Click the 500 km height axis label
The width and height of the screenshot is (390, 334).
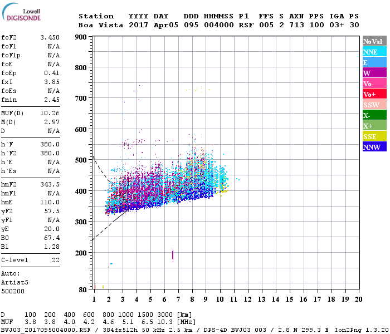click(x=81, y=160)
